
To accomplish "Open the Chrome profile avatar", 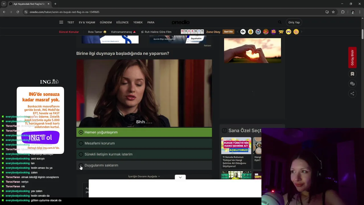I will [x=353, y=12].
